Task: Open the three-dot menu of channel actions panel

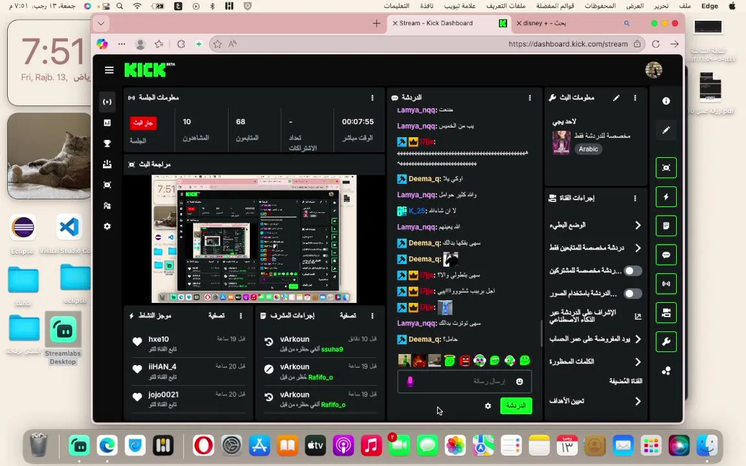Action: tap(635, 198)
